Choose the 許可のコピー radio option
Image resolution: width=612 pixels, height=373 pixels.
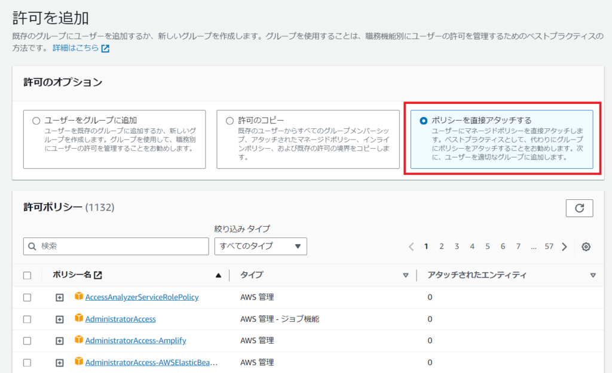pos(229,121)
